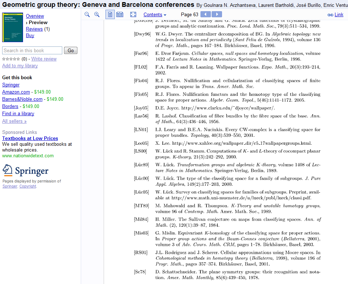Open the Contents dropdown
The height and width of the screenshot is (284, 348).
[155, 15]
